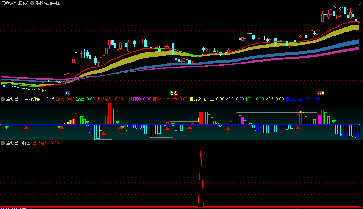The image size is (363, 209).
Task: Select 黑马启动: 0.00 in the 启动黑马 panel
Action: click(109, 99)
